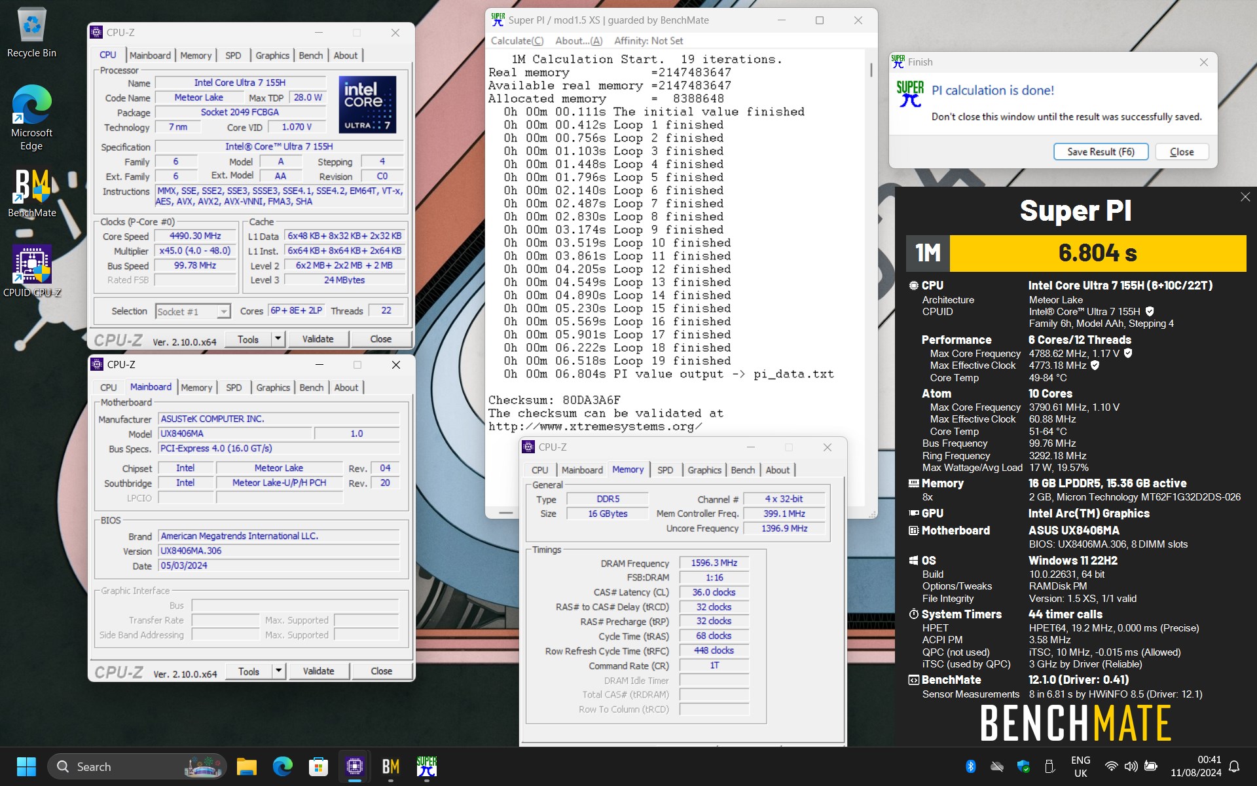Open the notifications bell icon

(x=1234, y=766)
